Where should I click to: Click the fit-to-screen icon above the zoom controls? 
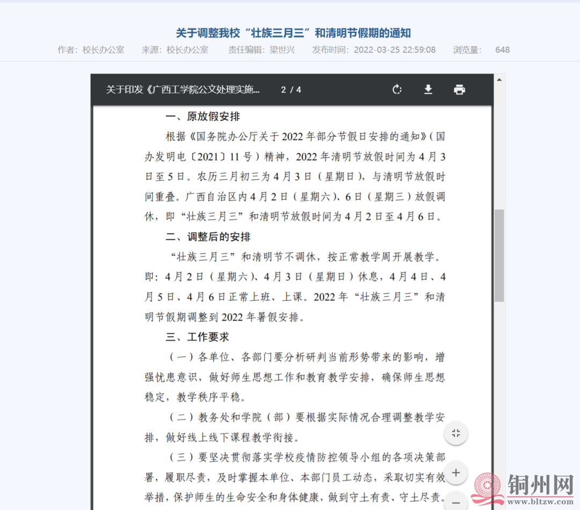[455, 433]
